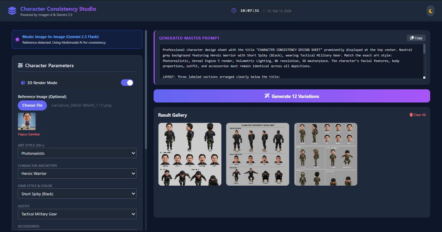
Task: Open third gallery result with camouflage outfit
Action: point(326,154)
